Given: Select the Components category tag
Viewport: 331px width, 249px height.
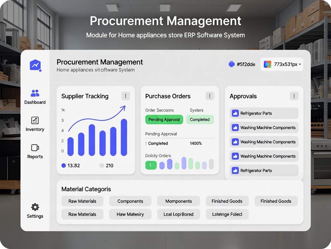Looking at the screenshot, I should coord(130,201).
